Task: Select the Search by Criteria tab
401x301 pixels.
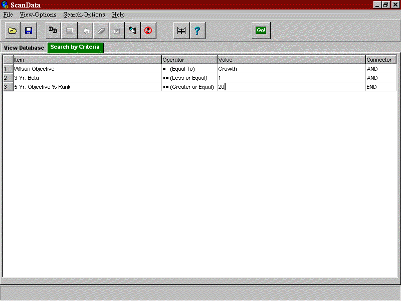Action: pyautogui.click(x=75, y=47)
